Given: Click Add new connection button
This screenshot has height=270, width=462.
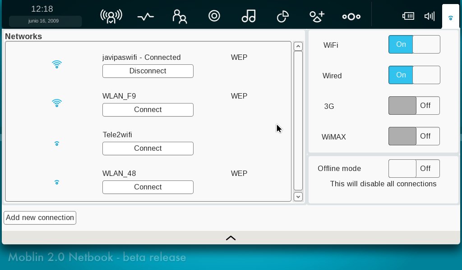Looking at the screenshot, I should 40,218.
